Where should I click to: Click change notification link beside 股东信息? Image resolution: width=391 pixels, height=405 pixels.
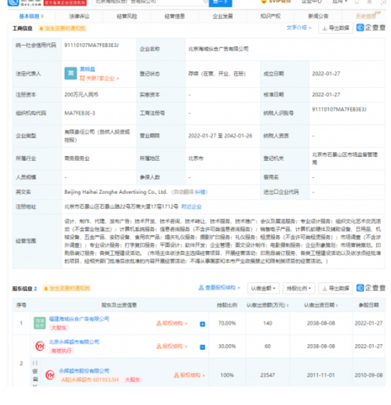pyautogui.click(x=67, y=288)
